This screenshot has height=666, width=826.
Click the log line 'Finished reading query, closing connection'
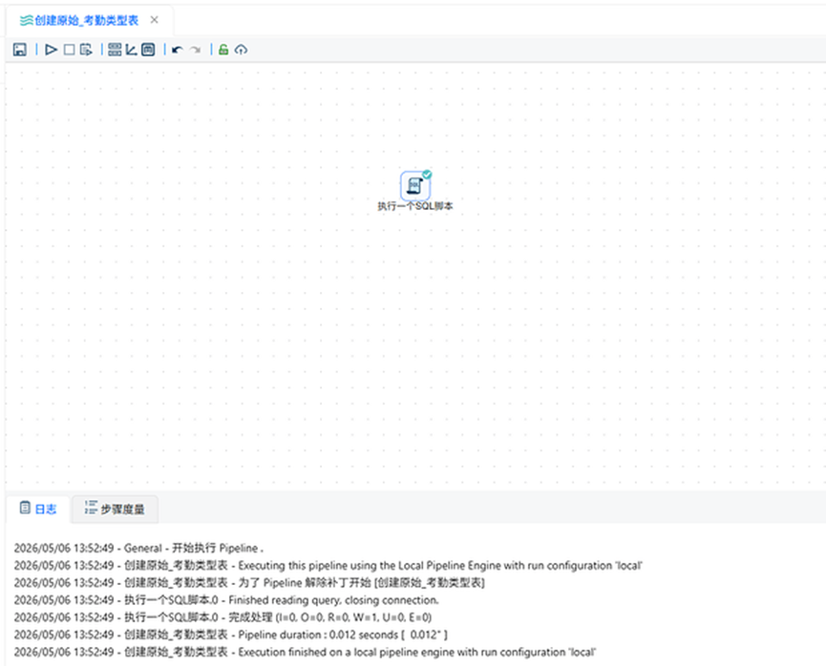click(226, 599)
